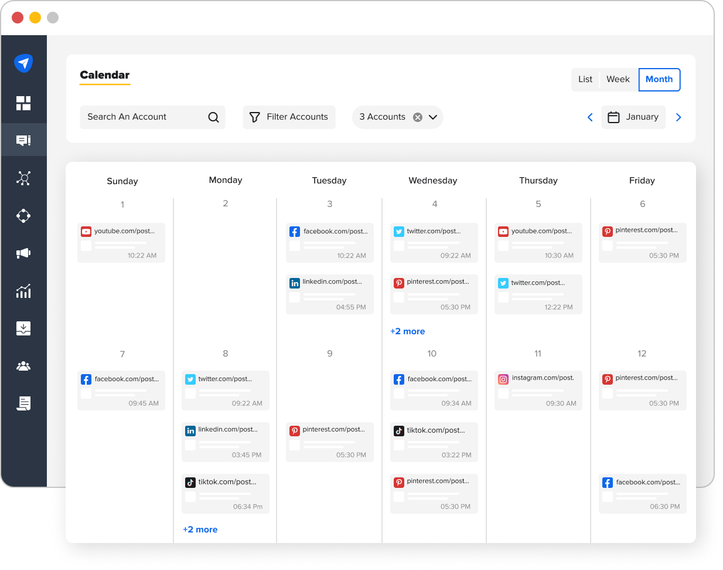
Task: Expand the 3 Accounts dropdown
Action: point(433,117)
